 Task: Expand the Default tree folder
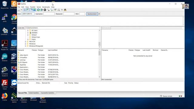click(x=28, y=35)
